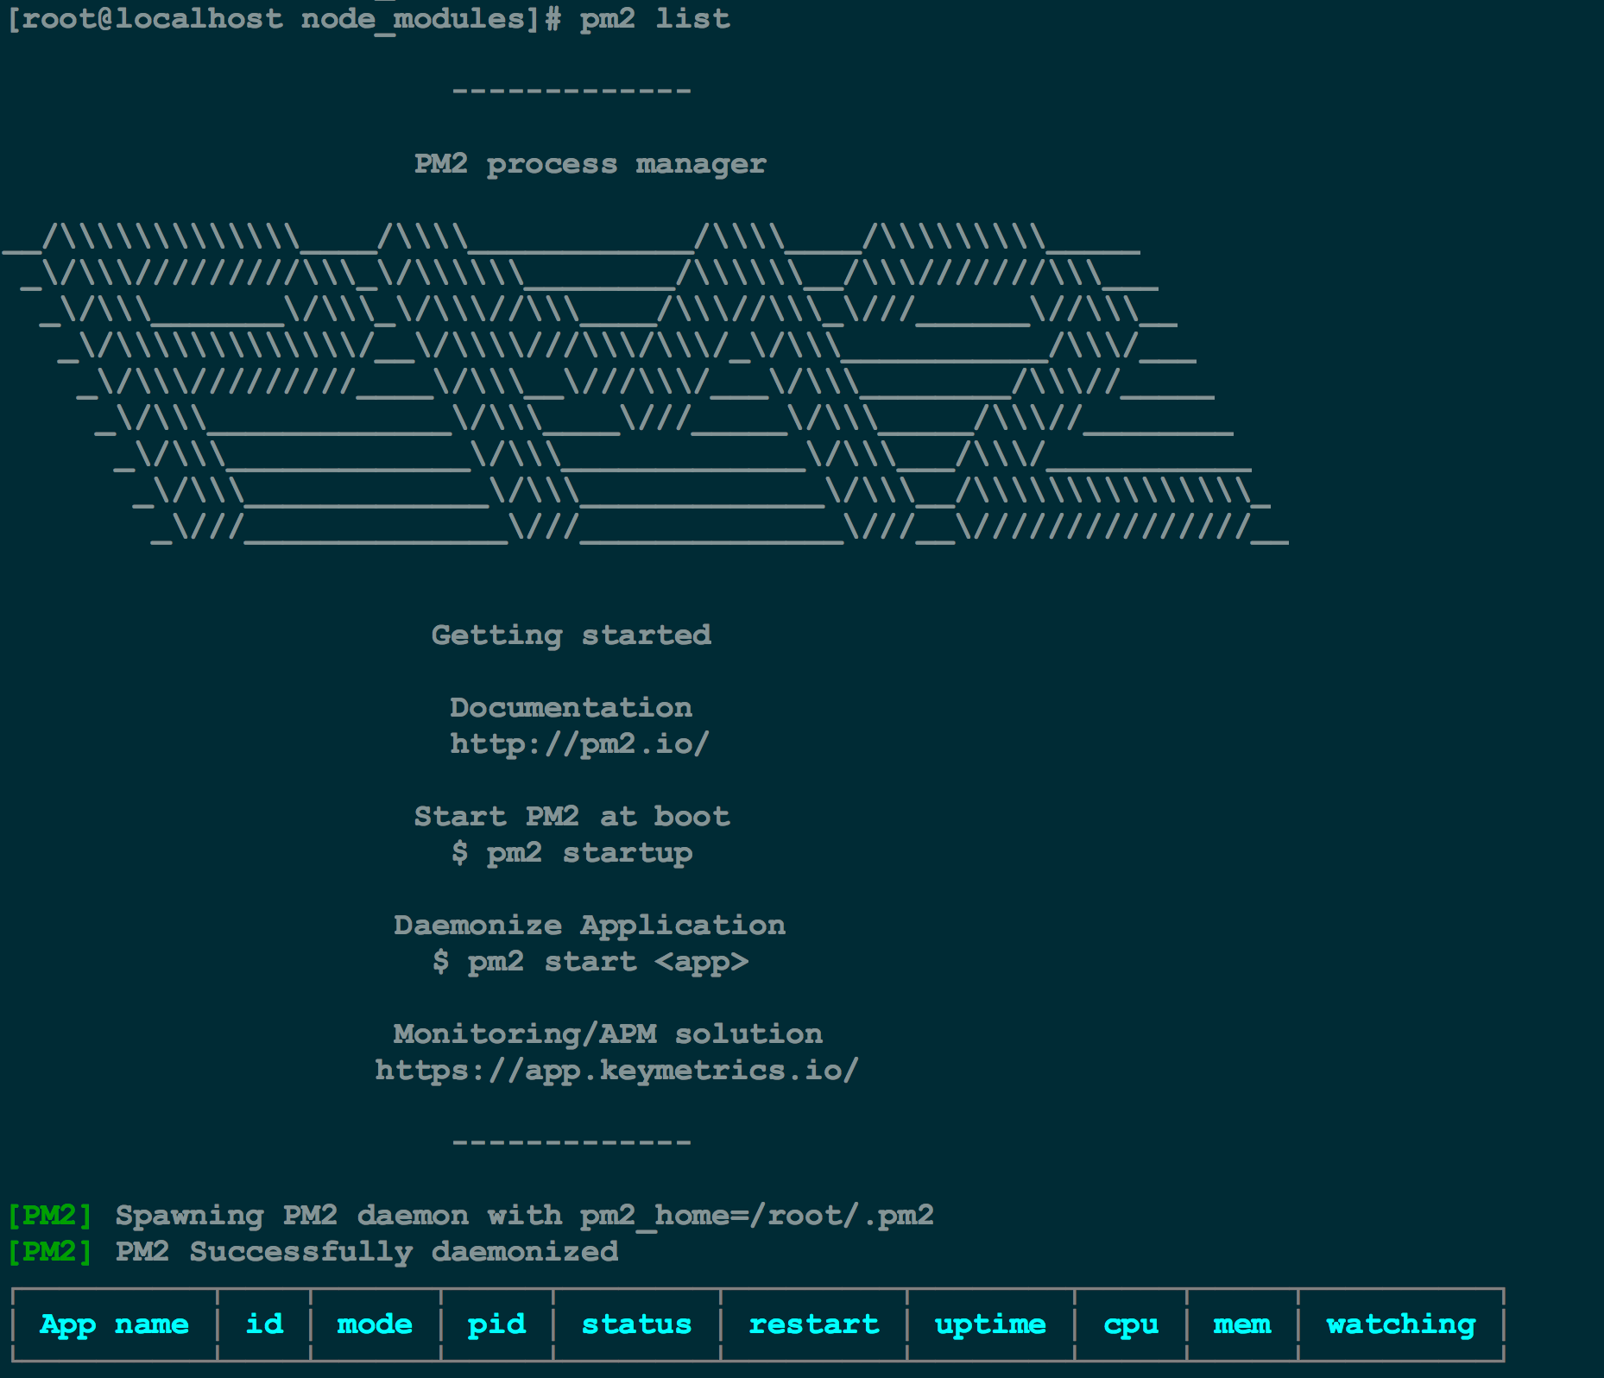
Task: Click the 'pid' column header
Action: click(496, 1325)
